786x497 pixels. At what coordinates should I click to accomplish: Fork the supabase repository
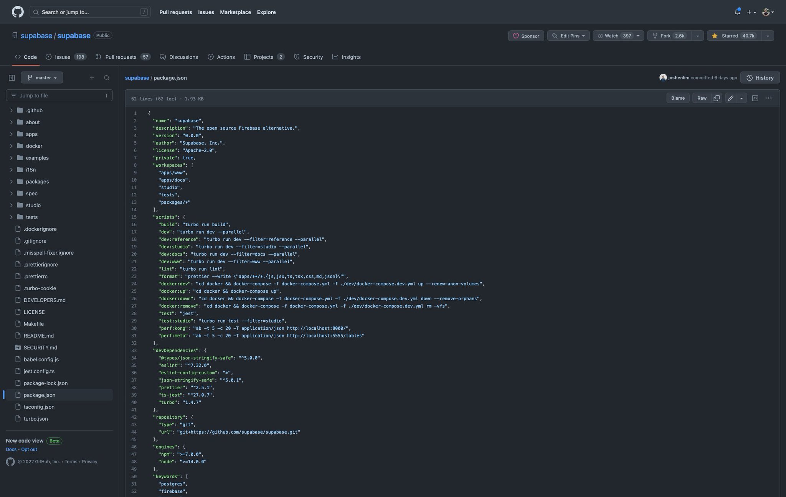click(x=669, y=36)
